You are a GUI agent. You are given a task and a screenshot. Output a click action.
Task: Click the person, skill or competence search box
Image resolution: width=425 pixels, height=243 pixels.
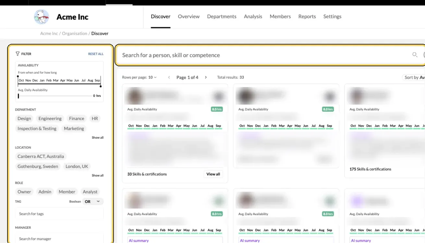click(264, 55)
